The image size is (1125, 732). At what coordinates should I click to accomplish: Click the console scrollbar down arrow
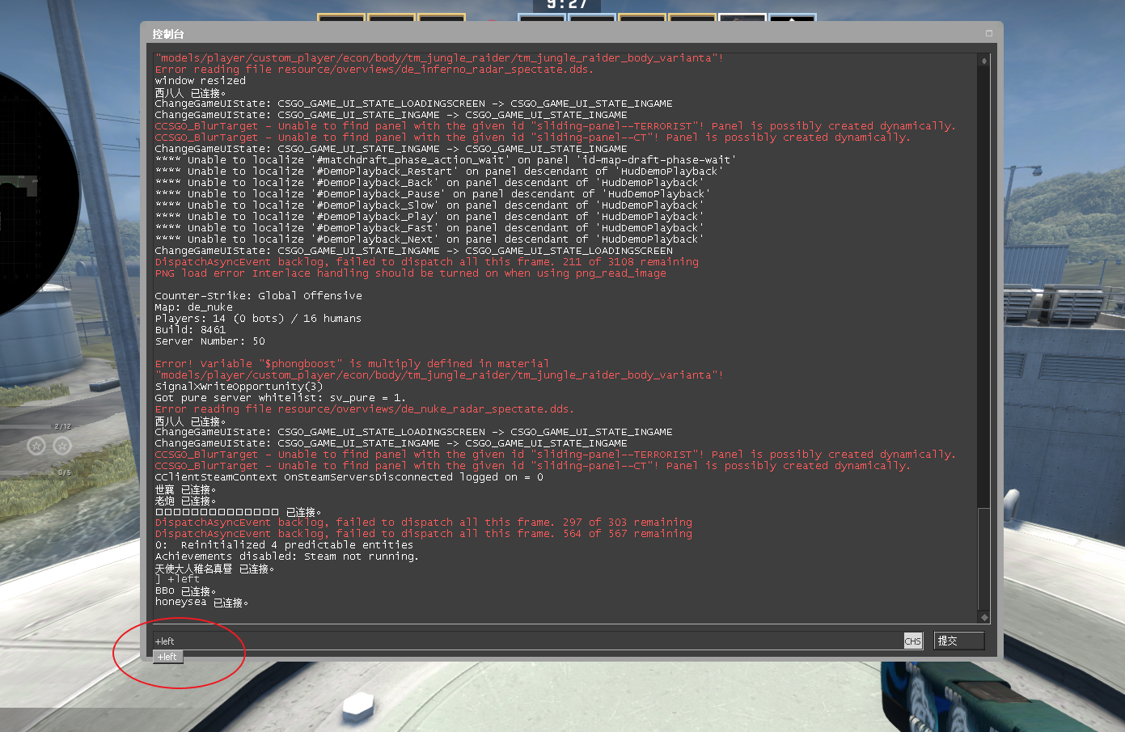coord(983,617)
